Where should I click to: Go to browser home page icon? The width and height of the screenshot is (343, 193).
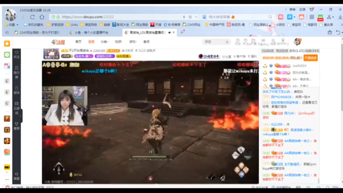42,17
